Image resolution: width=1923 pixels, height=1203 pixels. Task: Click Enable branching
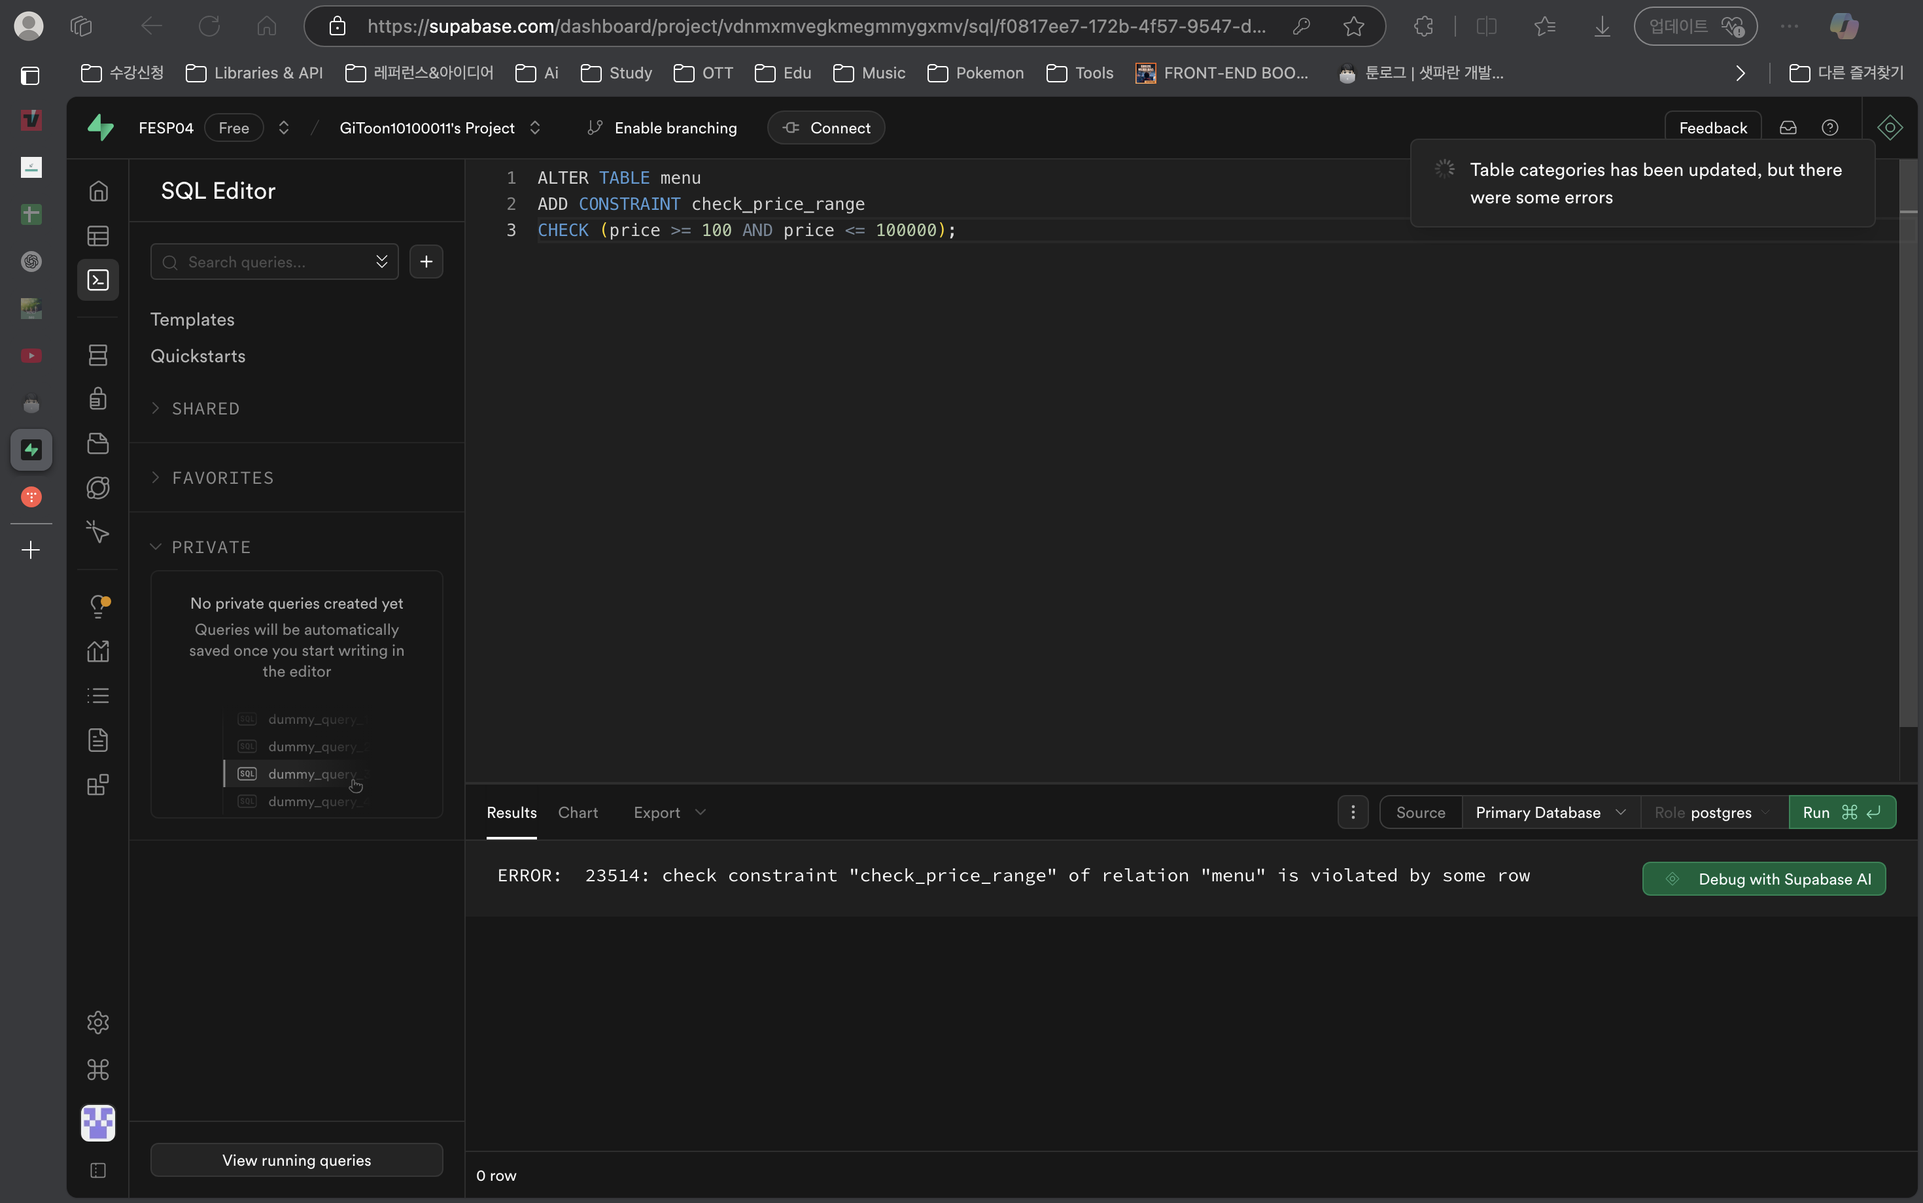point(661,127)
